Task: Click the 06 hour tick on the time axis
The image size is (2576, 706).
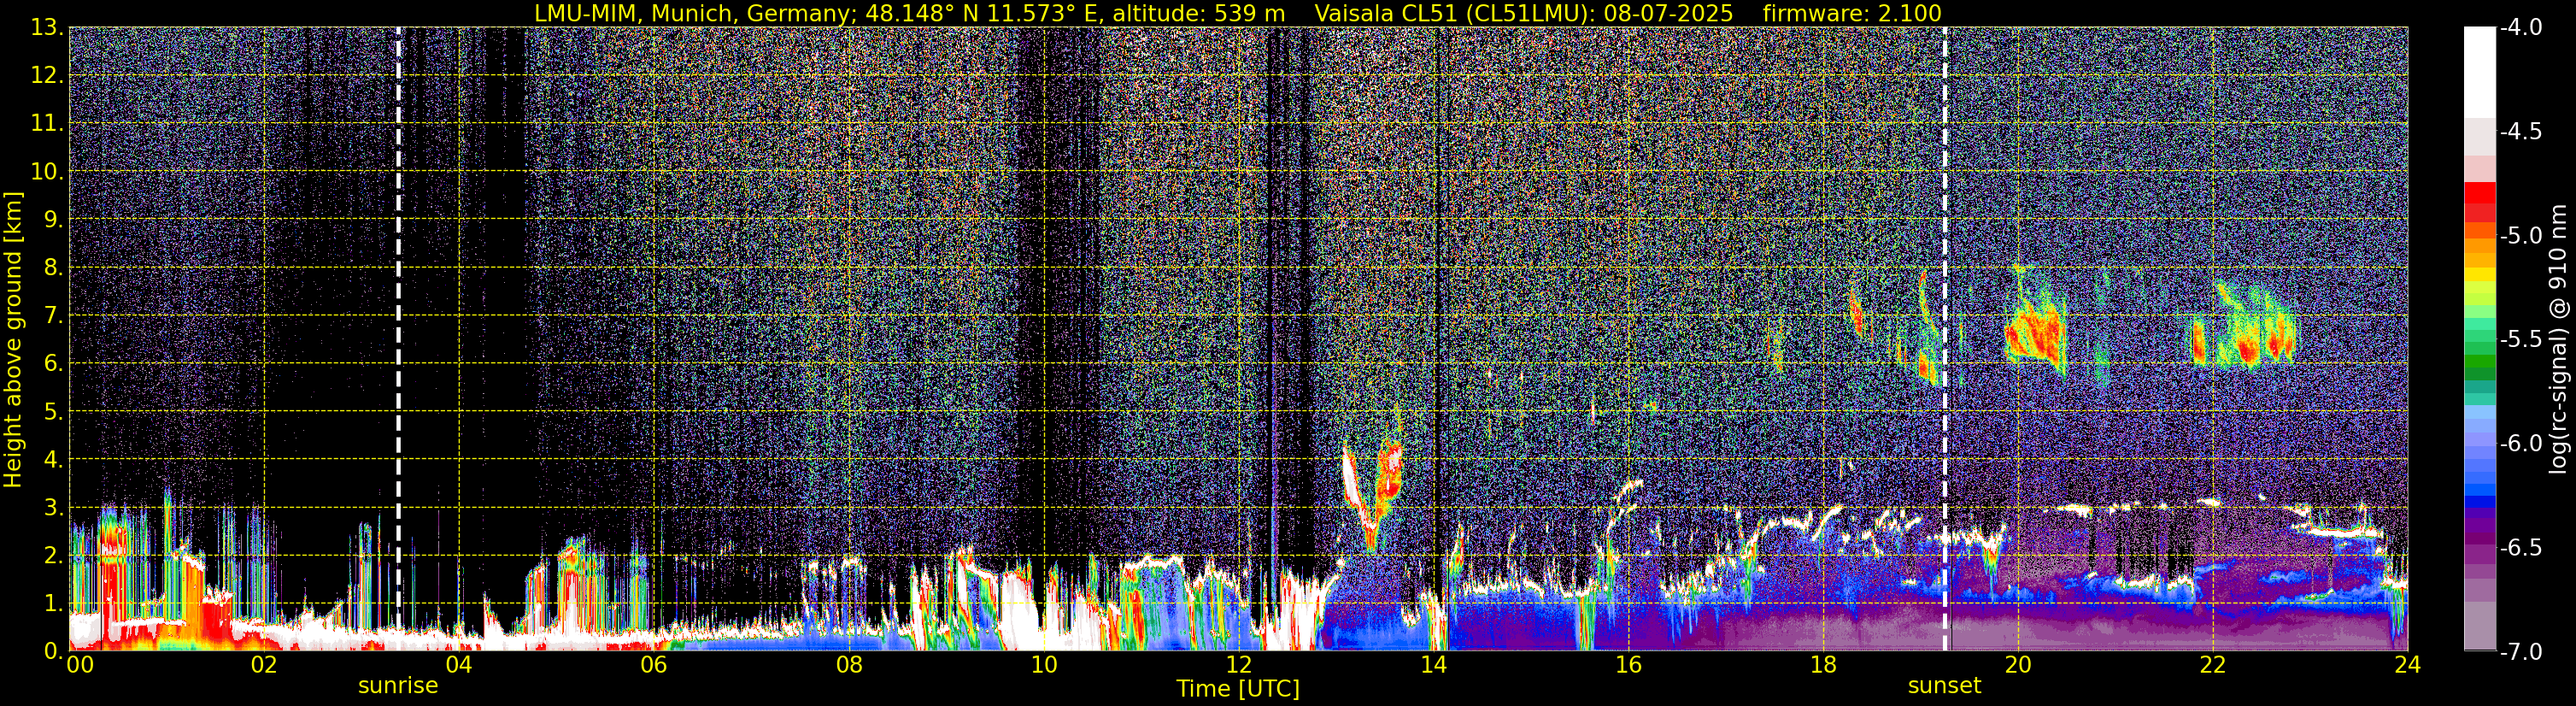Action: [x=653, y=666]
